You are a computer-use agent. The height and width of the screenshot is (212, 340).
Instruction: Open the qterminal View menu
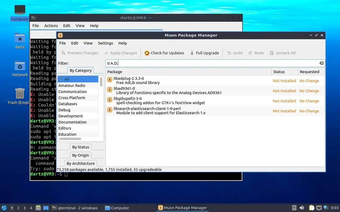point(80,26)
